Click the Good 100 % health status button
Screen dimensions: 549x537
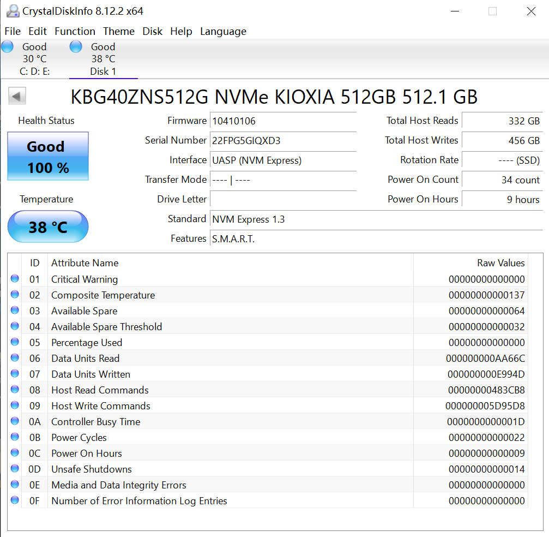click(x=48, y=156)
